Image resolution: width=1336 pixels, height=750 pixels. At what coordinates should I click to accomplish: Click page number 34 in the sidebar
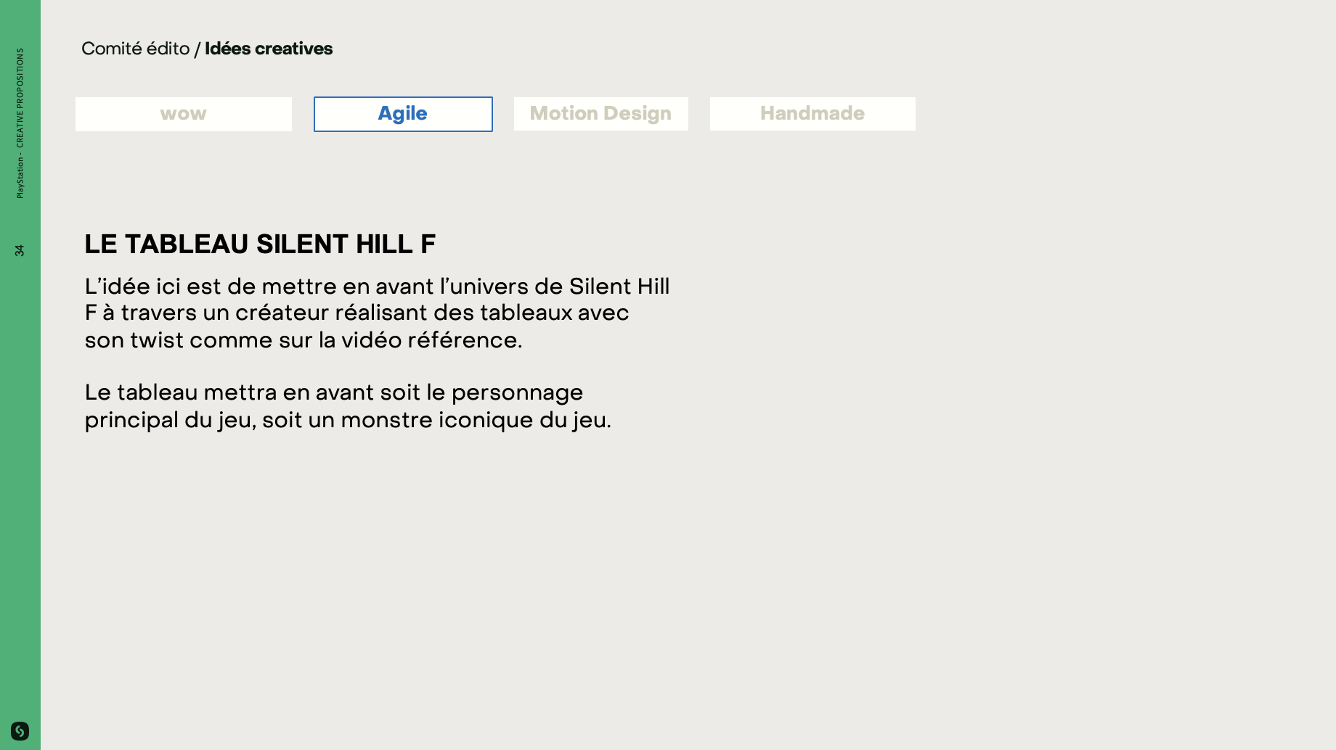point(20,250)
